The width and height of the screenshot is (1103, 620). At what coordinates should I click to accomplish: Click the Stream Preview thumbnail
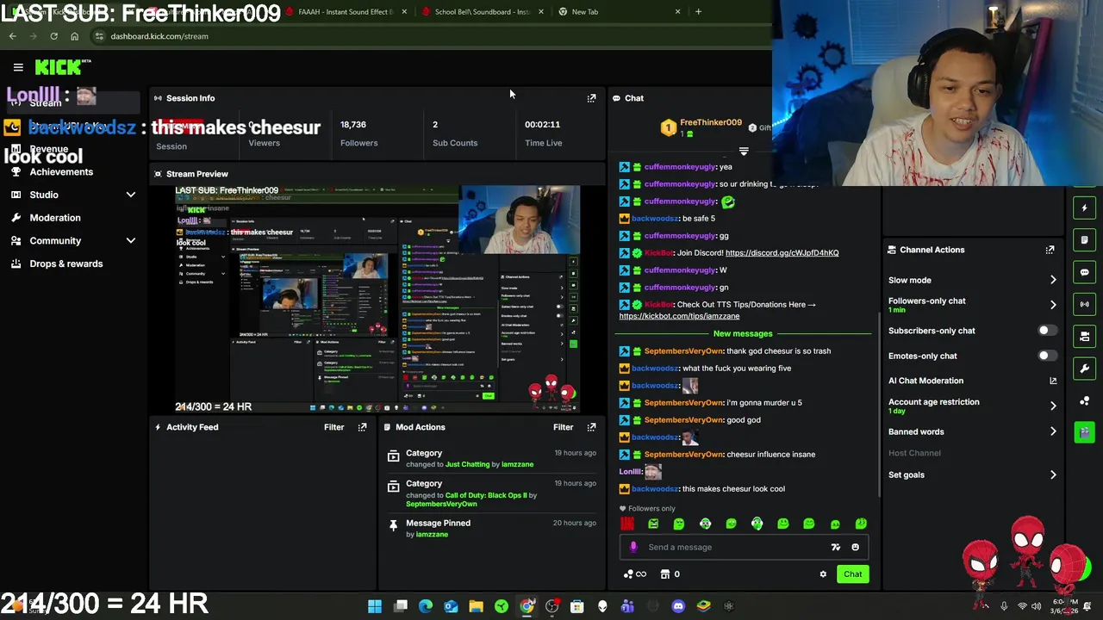click(377, 299)
